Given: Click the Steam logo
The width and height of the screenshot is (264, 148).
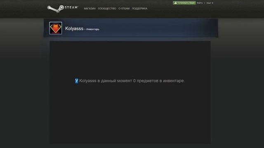Looking at the screenshot, I should (x=63, y=9).
